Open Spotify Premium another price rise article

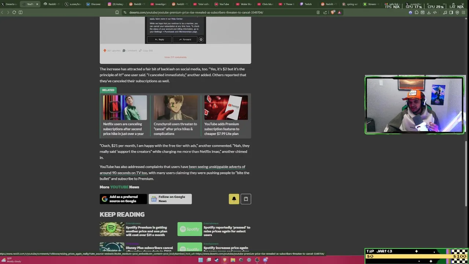147,231
